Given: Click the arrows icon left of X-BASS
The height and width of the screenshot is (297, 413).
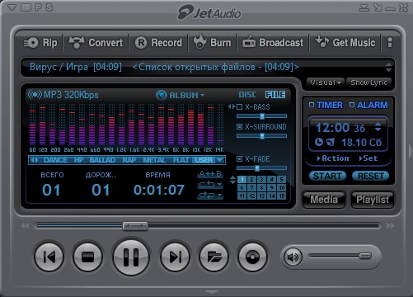Looking at the screenshot, I should pyautogui.click(x=232, y=106).
